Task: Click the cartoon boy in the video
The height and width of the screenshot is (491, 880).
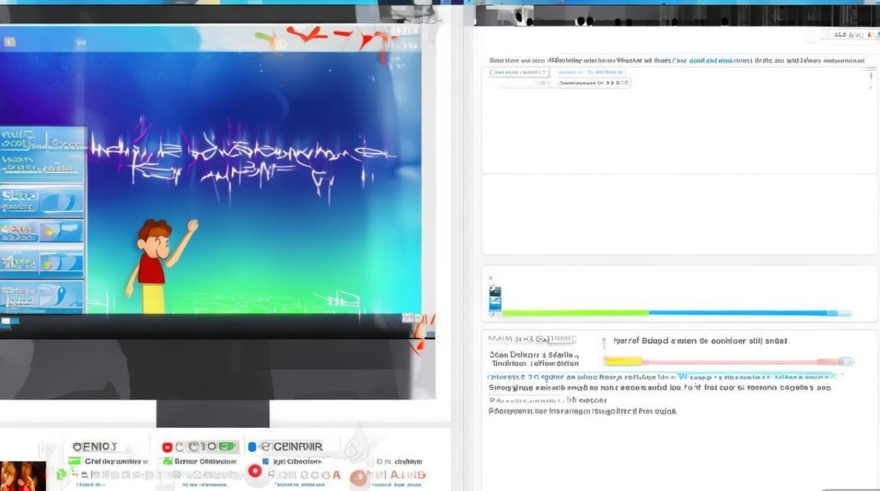Action: tap(160, 266)
